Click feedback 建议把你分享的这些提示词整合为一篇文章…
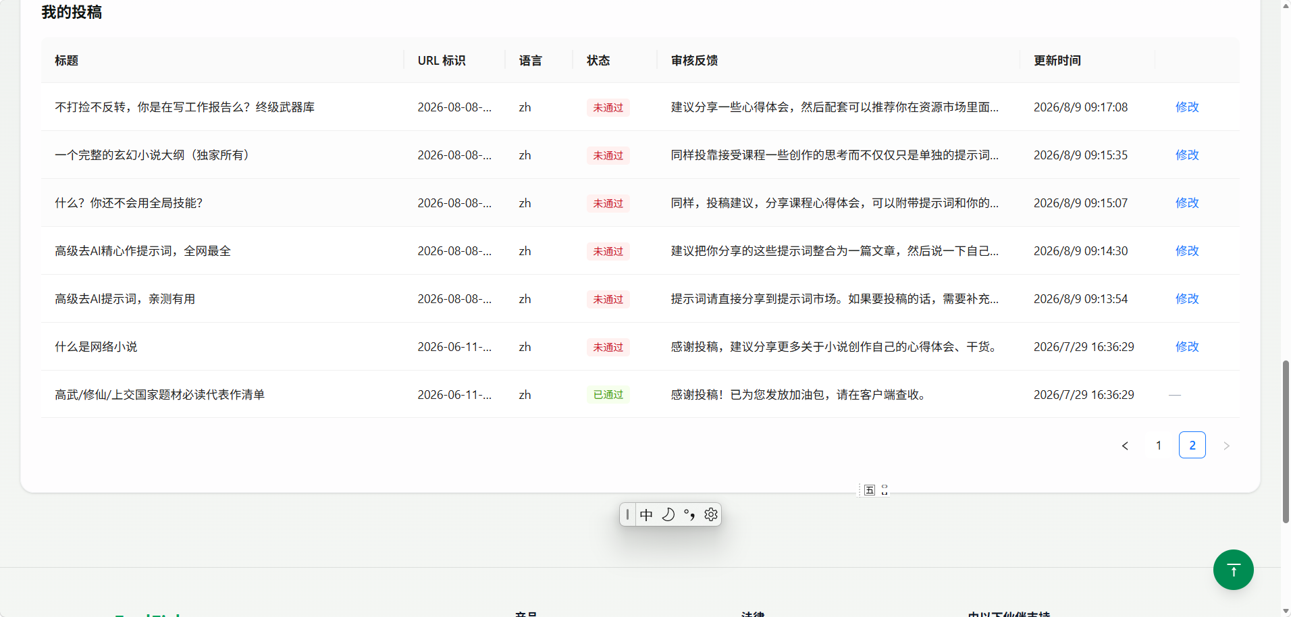Image resolution: width=1291 pixels, height=617 pixels. point(835,251)
